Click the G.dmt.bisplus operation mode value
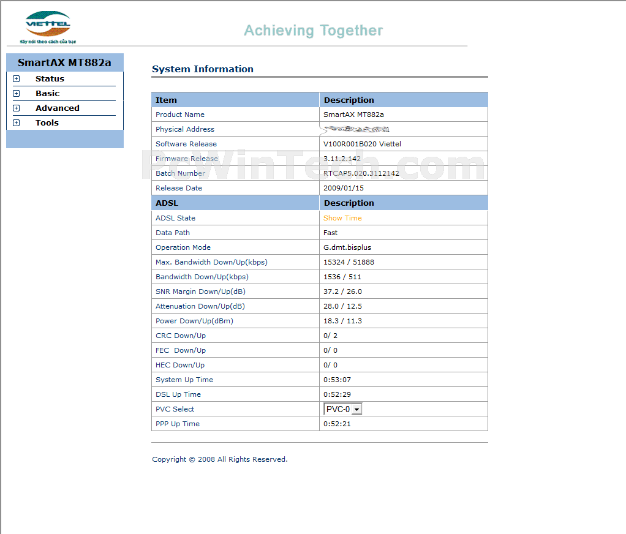The height and width of the screenshot is (534, 626). [347, 247]
